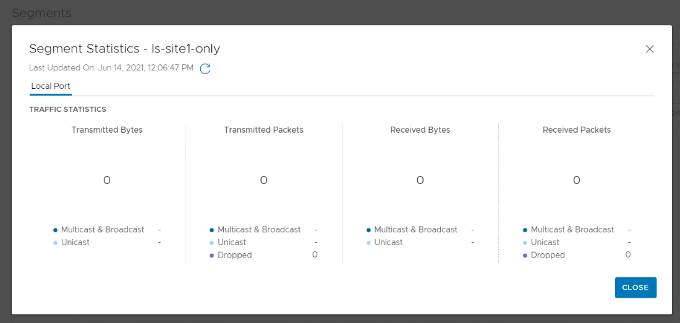The width and height of the screenshot is (680, 323).
Task: Select the Received Bytes total value
Action: [420, 180]
